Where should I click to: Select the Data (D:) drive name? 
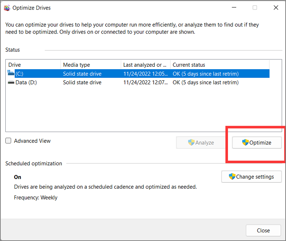27,83
